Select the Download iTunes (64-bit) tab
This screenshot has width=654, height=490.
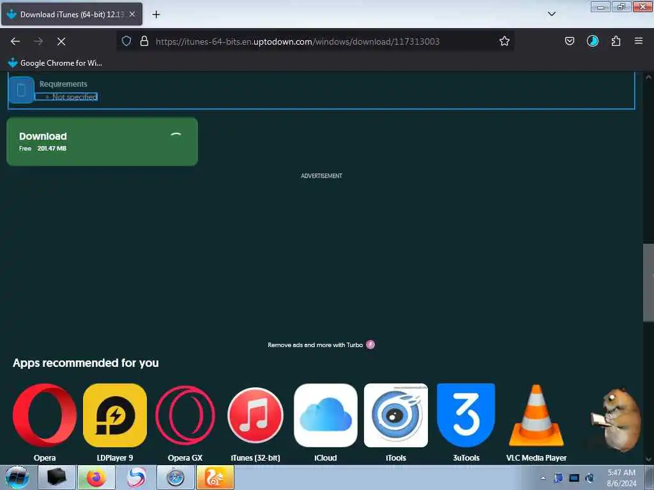coord(72,14)
